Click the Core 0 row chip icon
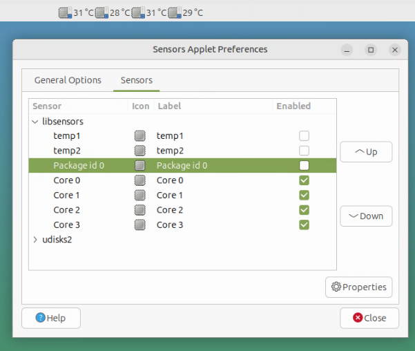 click(140, 180)
